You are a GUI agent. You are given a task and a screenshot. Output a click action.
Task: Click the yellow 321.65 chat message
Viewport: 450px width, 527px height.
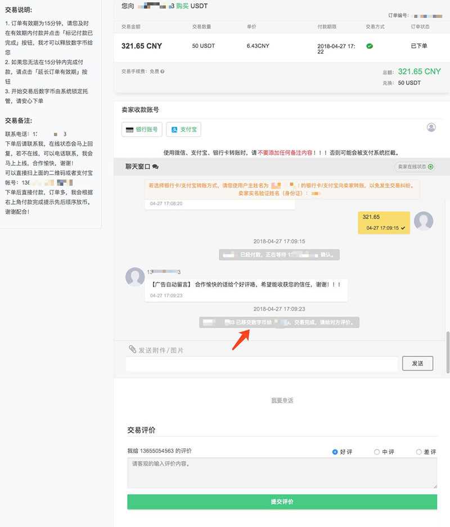tap(384, 222)
